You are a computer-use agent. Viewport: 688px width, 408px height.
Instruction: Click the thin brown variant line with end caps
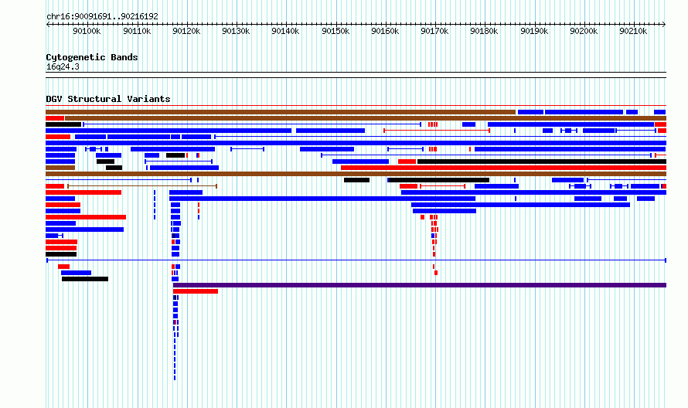point(142,186)
